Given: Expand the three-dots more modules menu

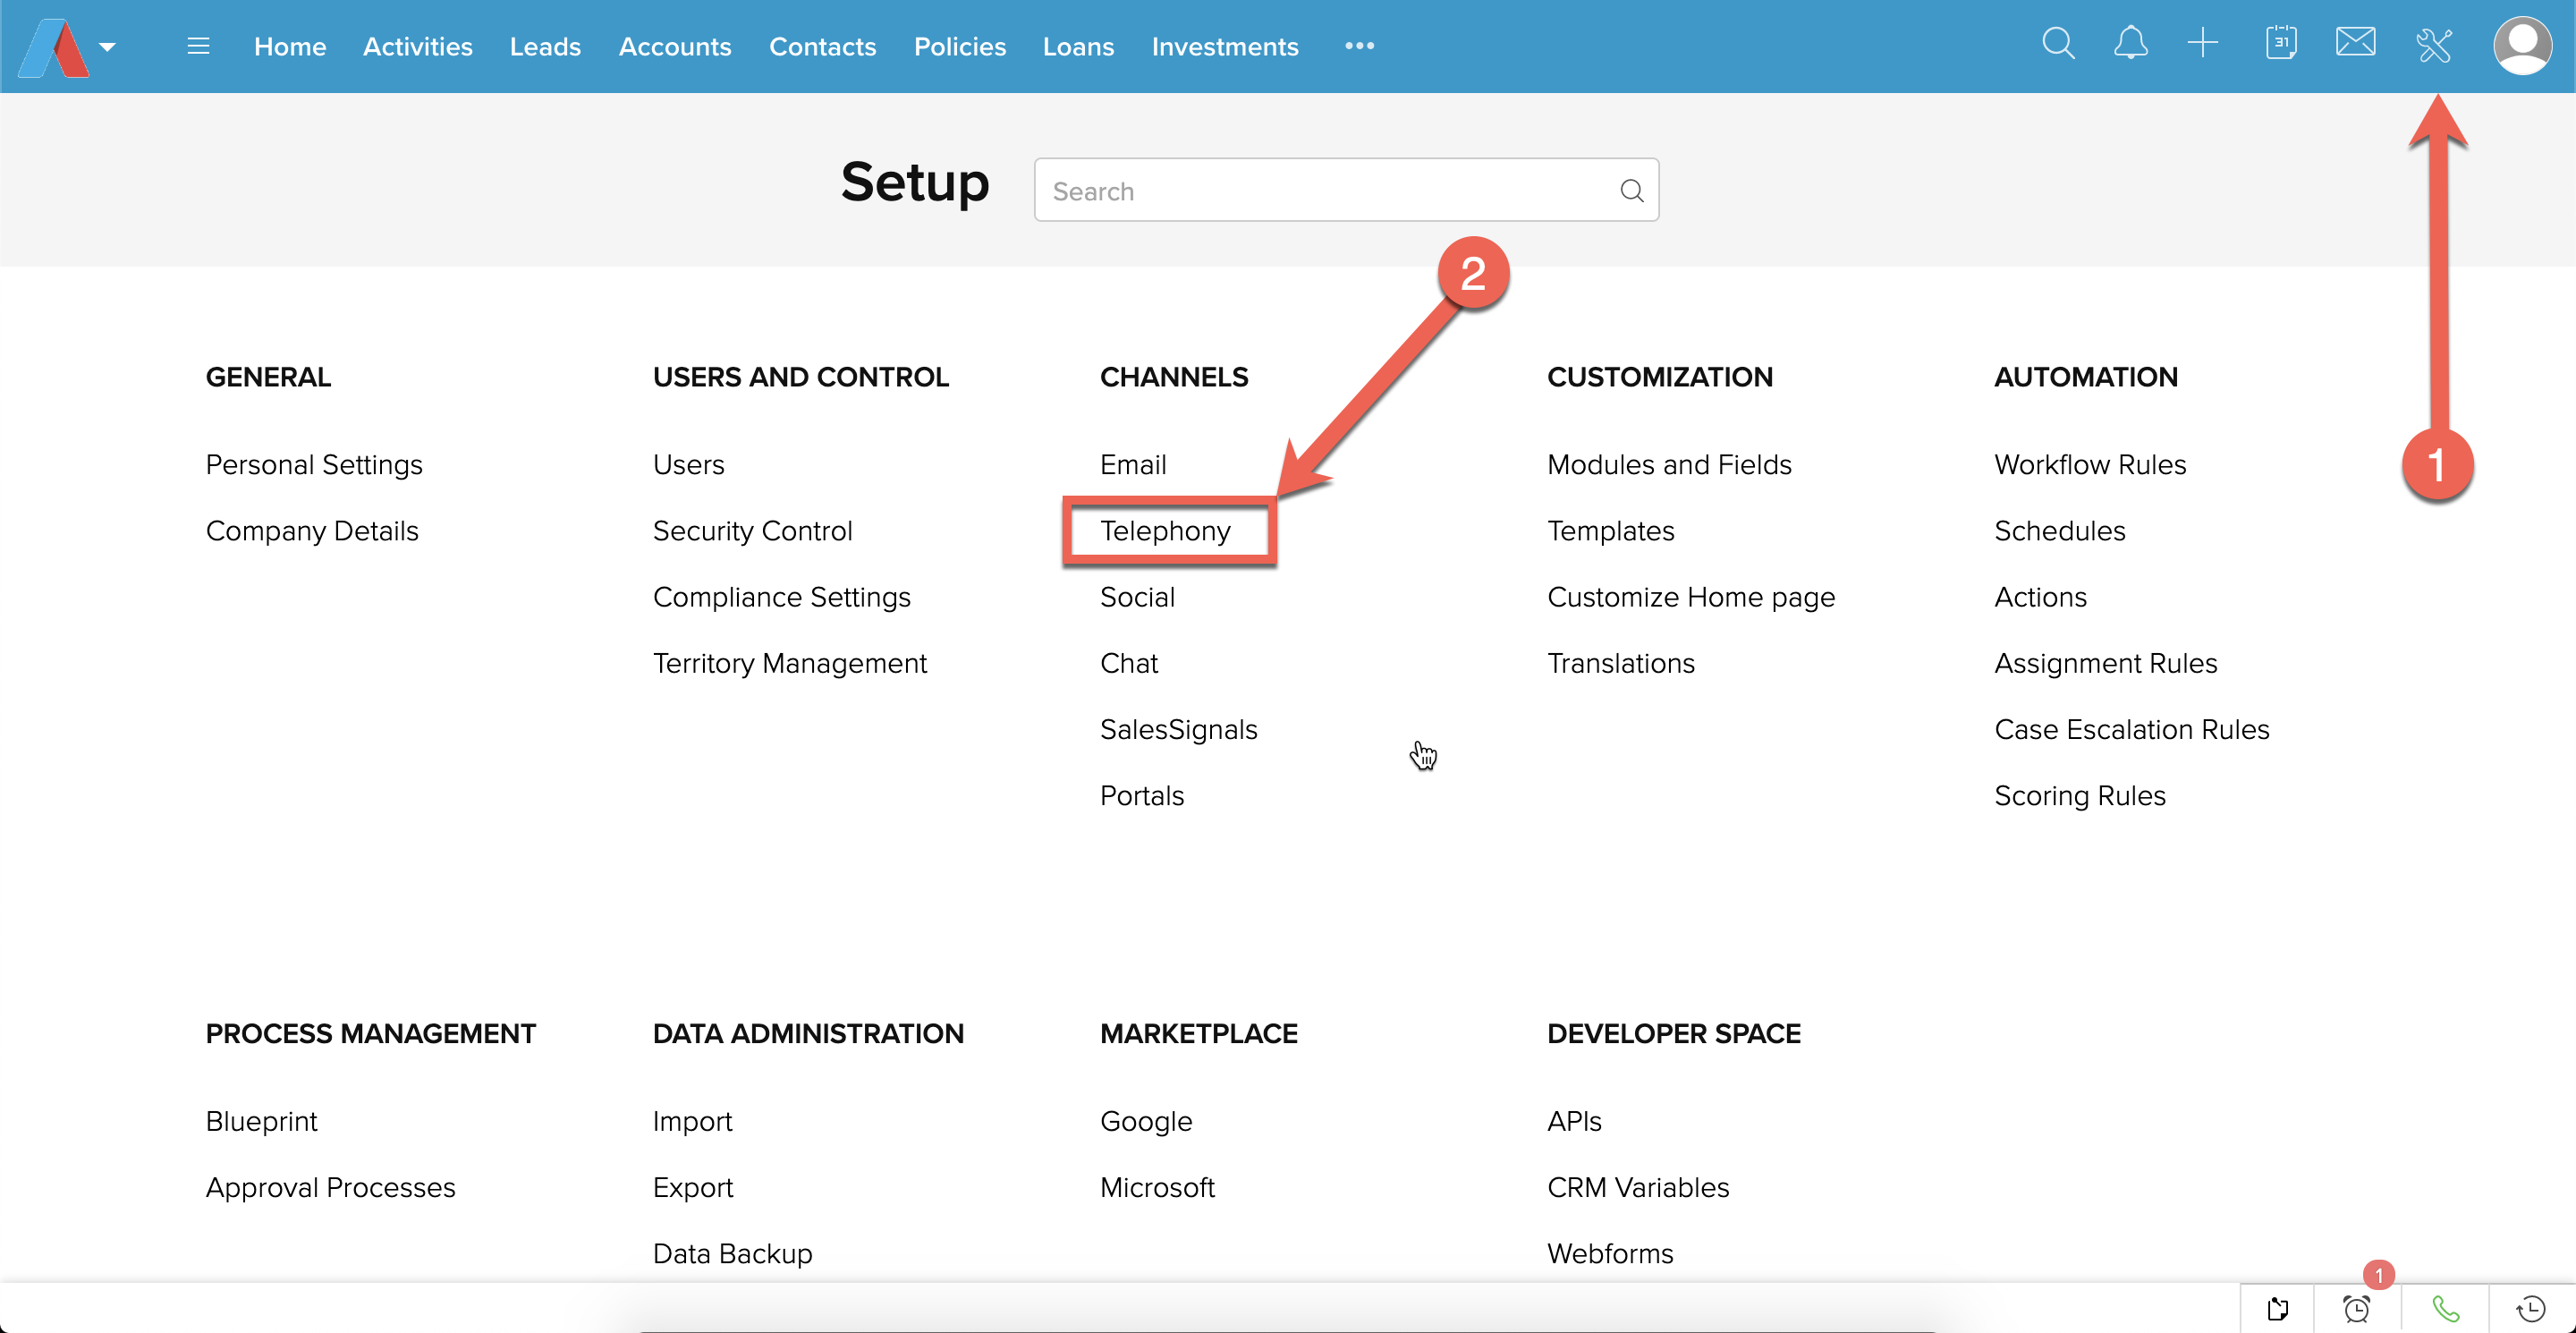Looking at the screenshot, I should 1359,46.
